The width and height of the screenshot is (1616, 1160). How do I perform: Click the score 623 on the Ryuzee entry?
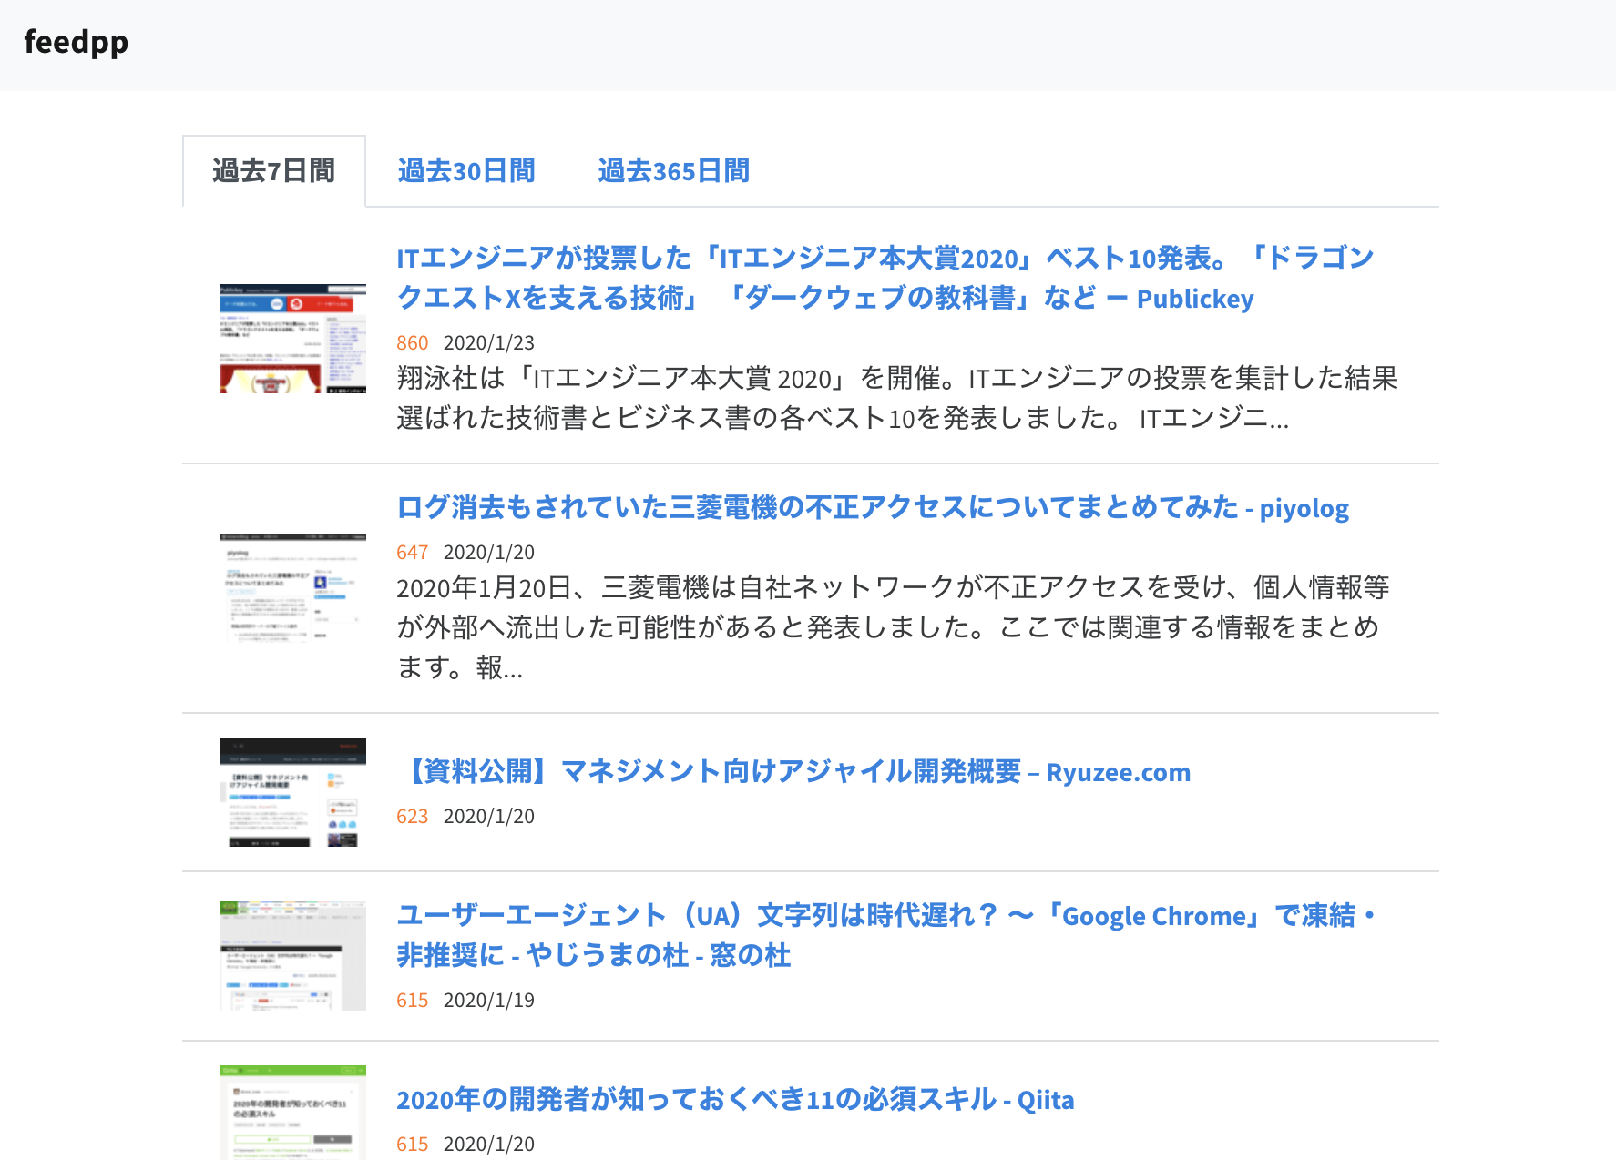point(413,817)
